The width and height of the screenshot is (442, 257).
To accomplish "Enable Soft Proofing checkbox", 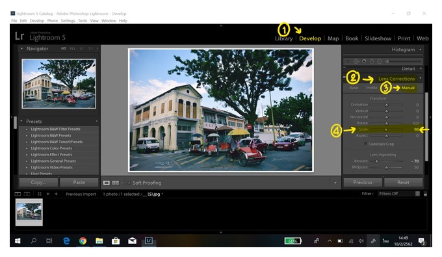I will coord(129,183).
